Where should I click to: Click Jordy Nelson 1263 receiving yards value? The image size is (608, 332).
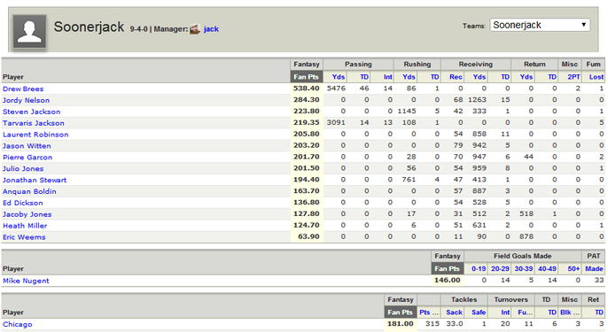pyautogui.click(x=477, y=100)
